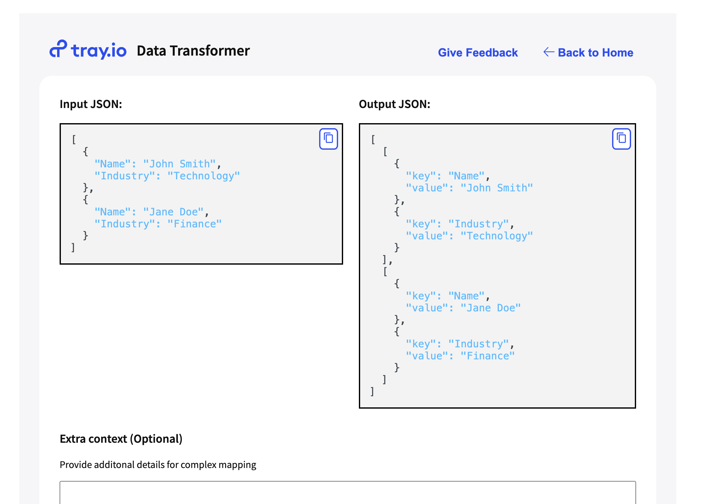
Task: Select the 'Finance' value in output JSON
Action: tap(489, 356)
